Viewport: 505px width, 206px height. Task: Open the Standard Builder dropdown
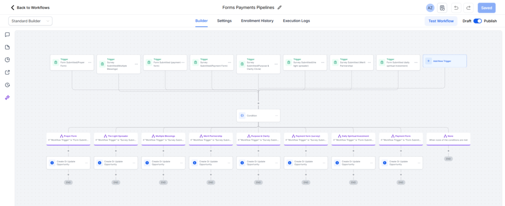pos(30,21)
